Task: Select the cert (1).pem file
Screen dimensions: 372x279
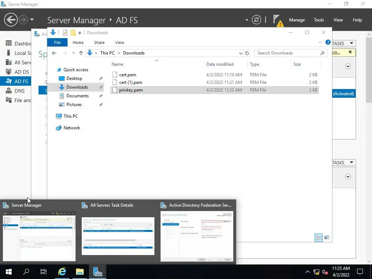Action: (x=214, y=82)
